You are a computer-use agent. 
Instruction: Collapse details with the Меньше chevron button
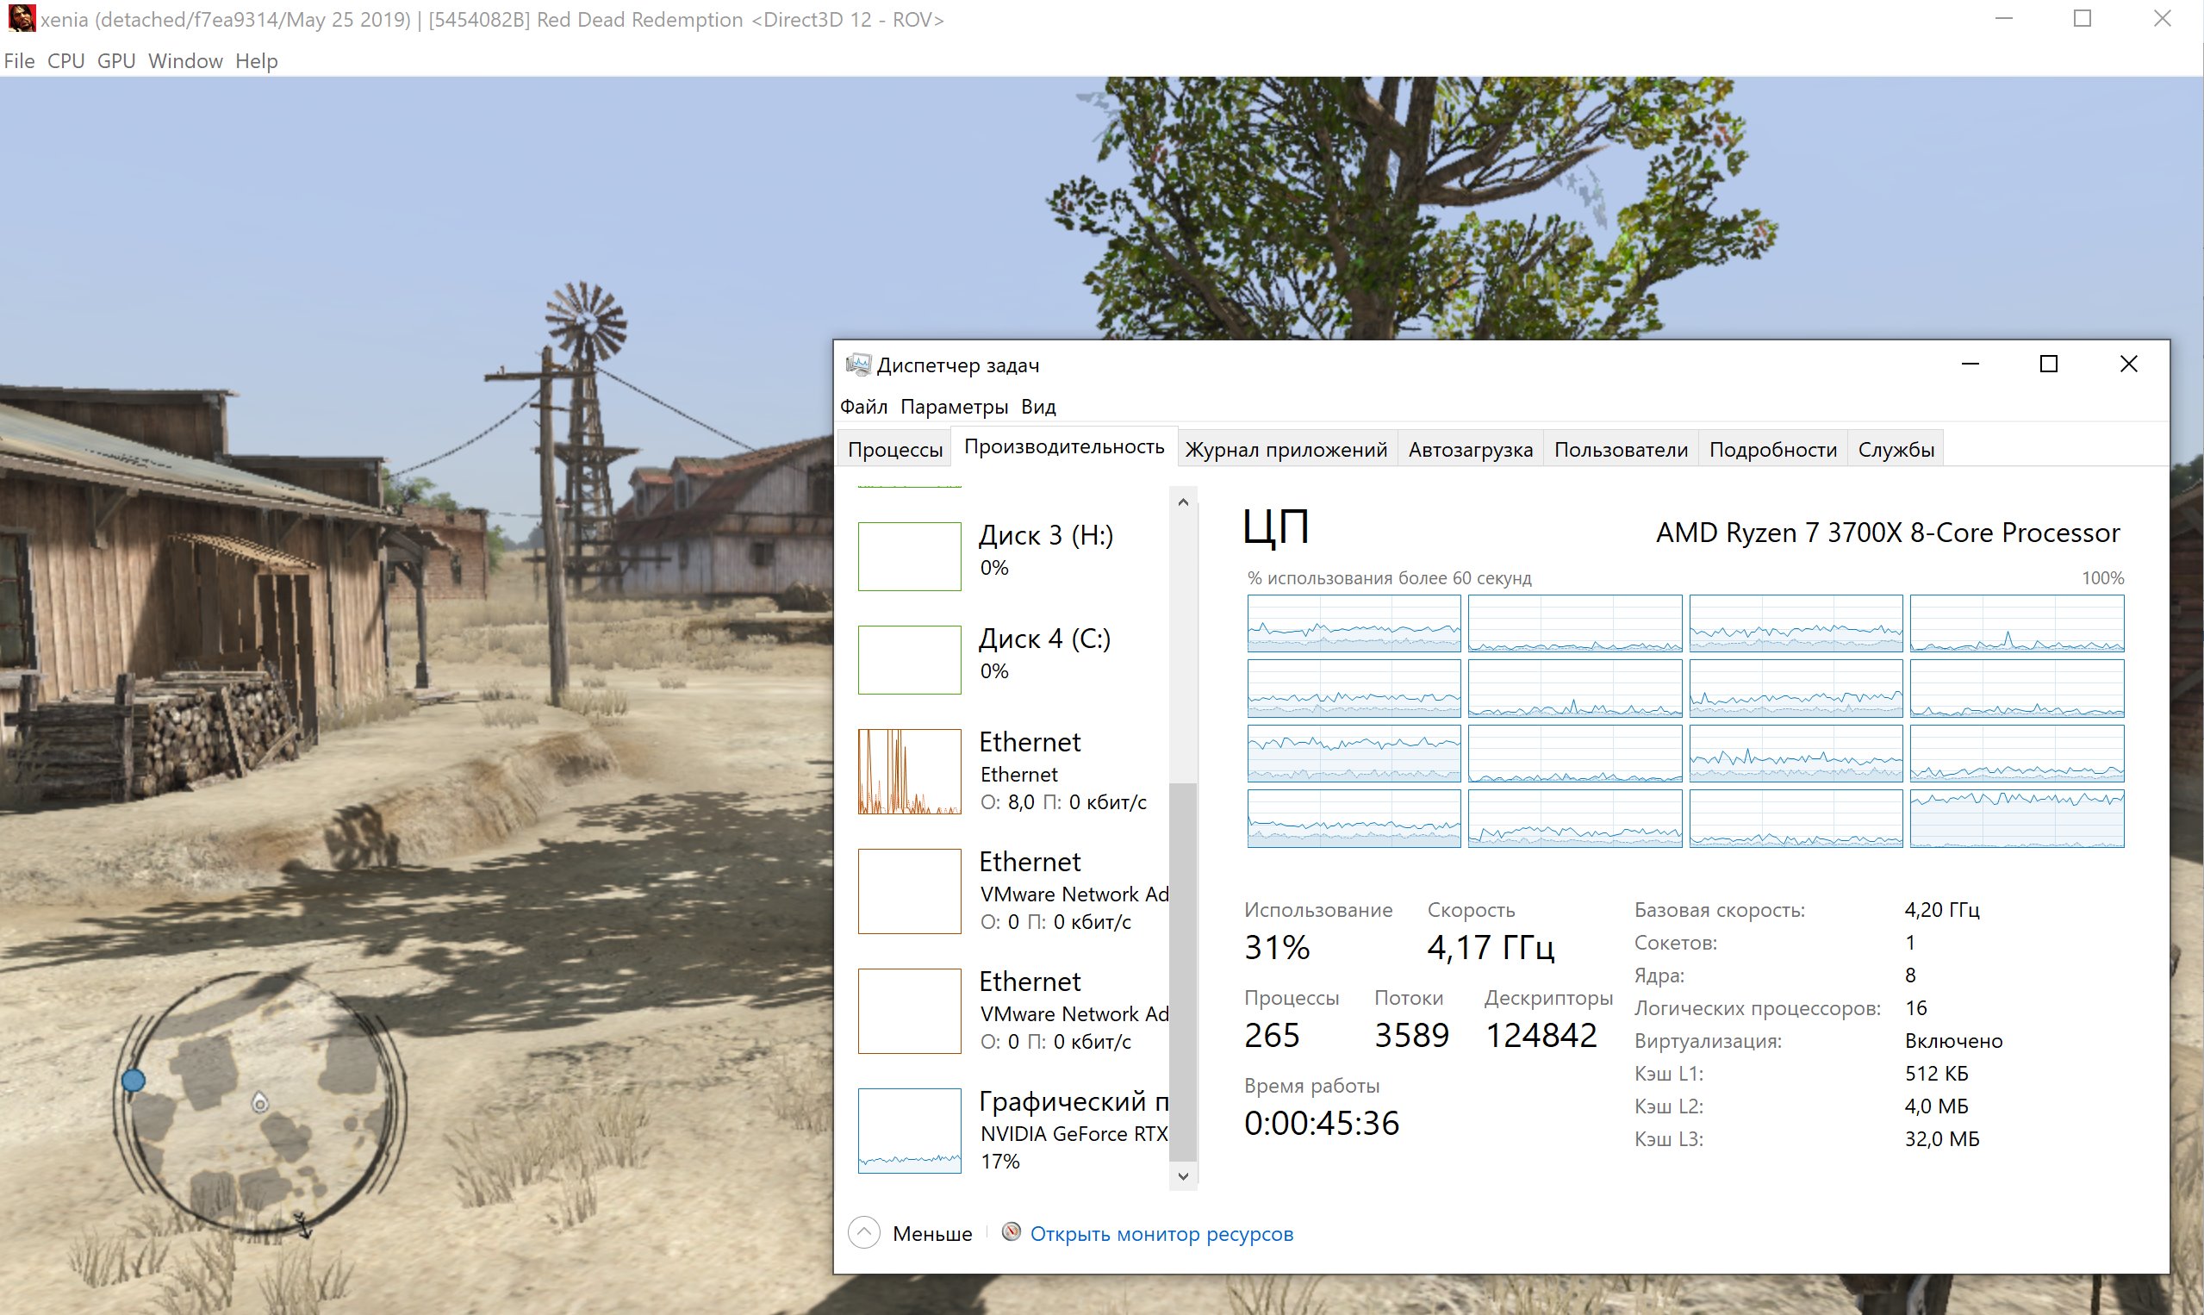pos(863,1232)
